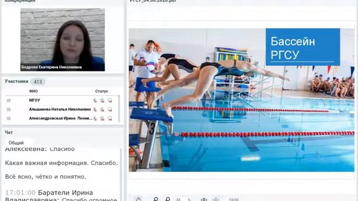
Task: Click Альшанова Наталья camera status icon
Action: click(x=102, y=109)
